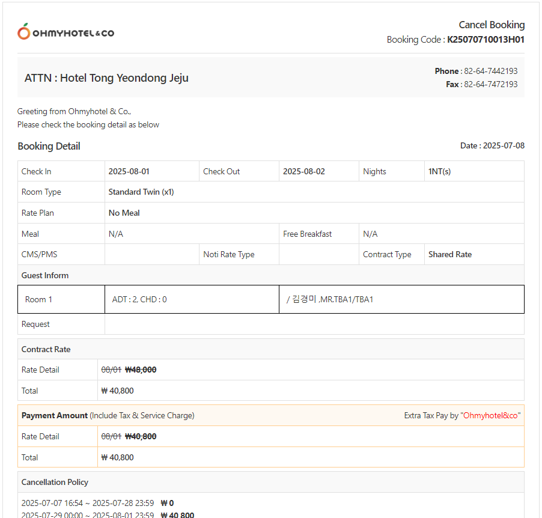Screen dimensions: 542x518
Task: Click the Contract Rate total ₩ 40,800
Action: [118, 391]
